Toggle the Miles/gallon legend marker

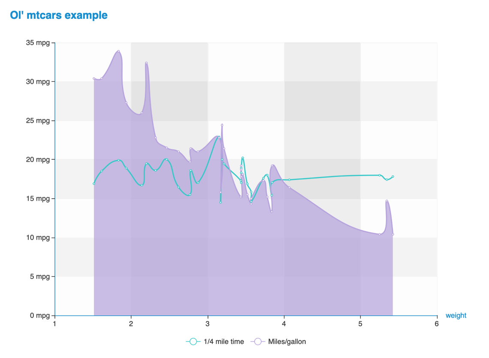pyautogui.click(x=258, y=341)
